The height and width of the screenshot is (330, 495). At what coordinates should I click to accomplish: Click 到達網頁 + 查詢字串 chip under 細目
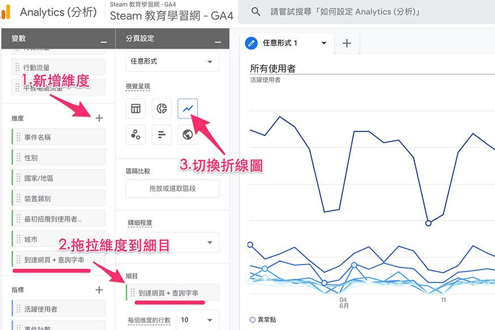click(173, 293)
